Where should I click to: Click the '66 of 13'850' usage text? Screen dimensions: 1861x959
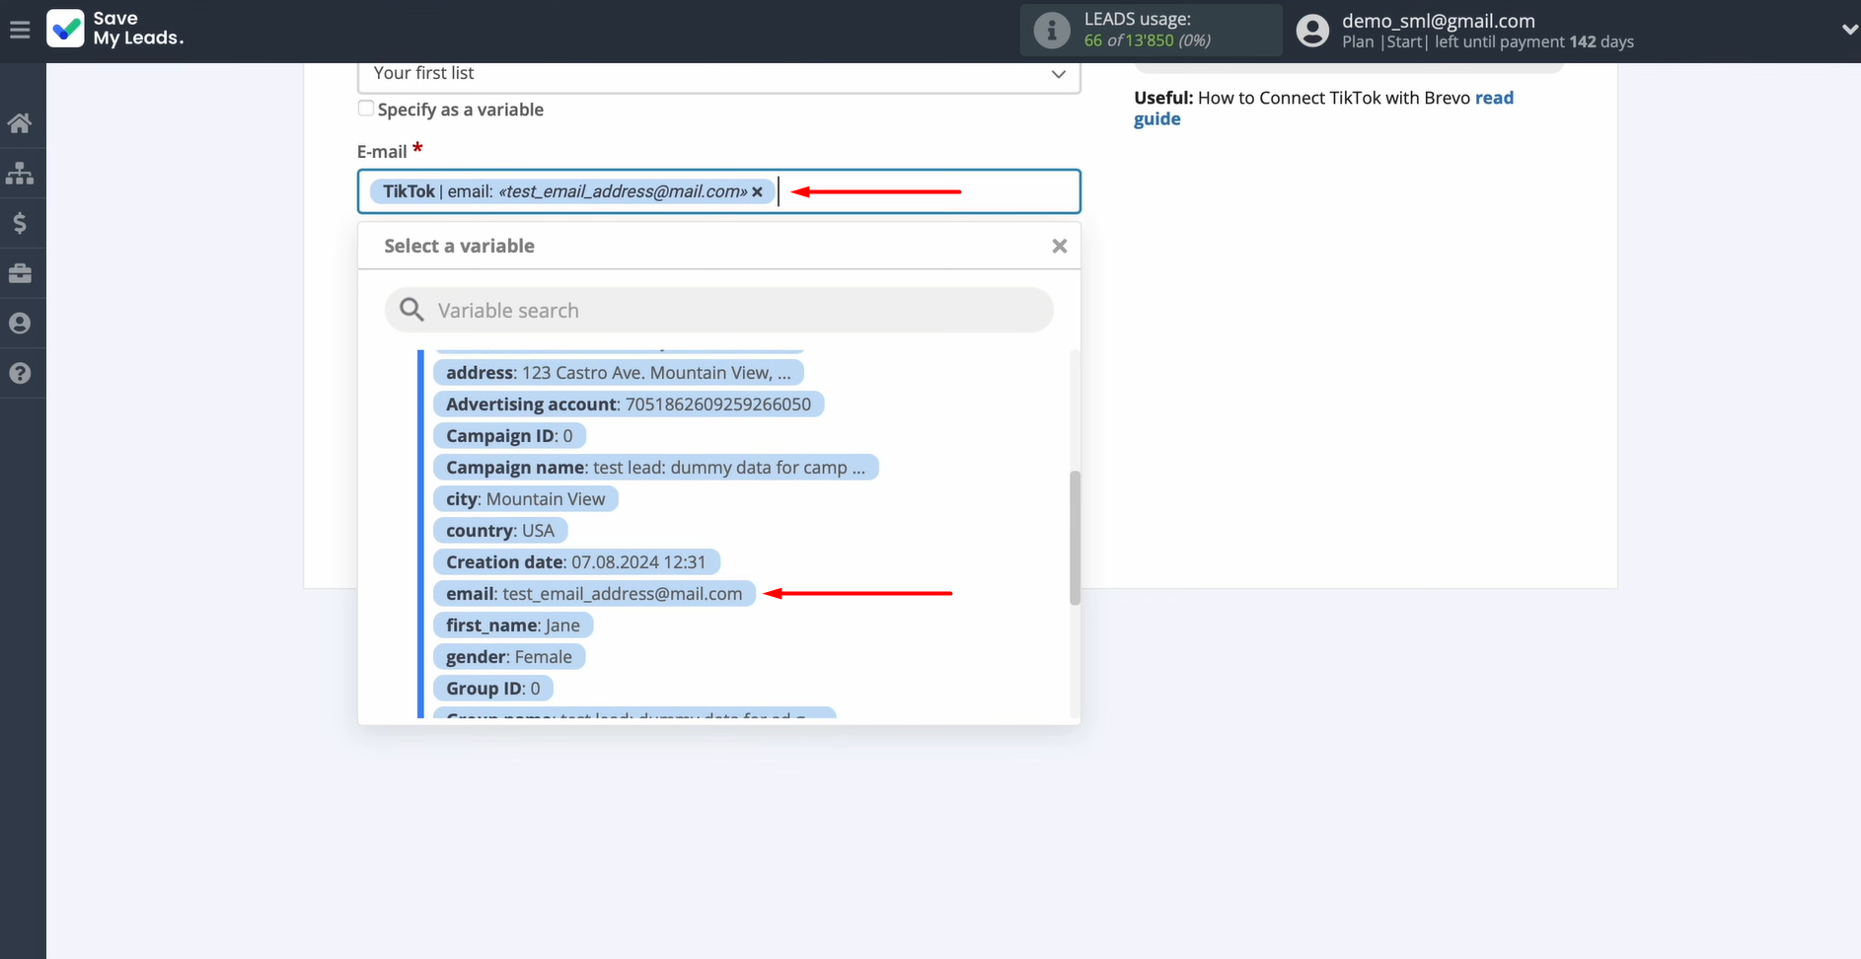coord(1129,40)
